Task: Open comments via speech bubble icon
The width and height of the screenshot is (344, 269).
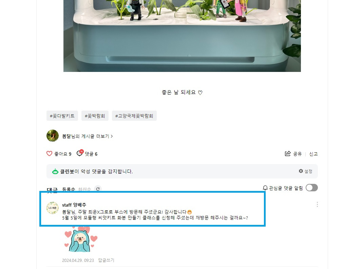Action: click(x=80, y=153)
